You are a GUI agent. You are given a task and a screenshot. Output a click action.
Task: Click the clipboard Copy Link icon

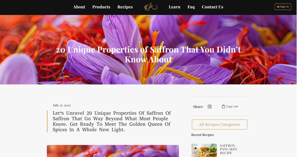click(x=223, y=107)
